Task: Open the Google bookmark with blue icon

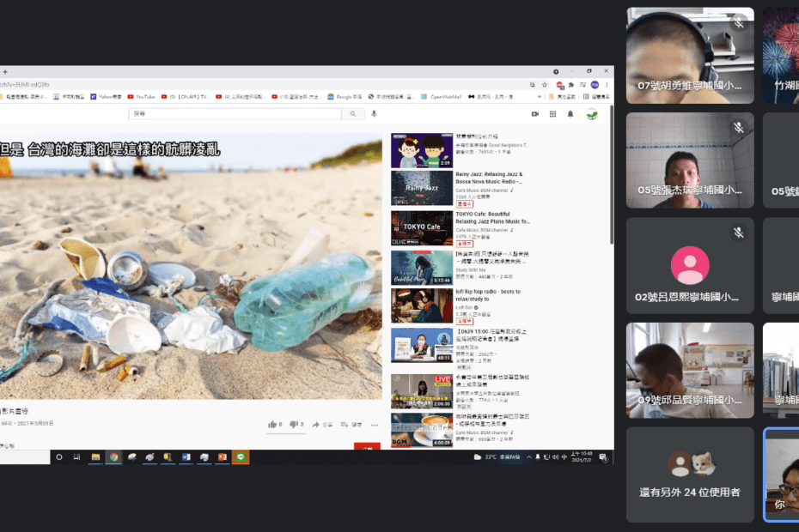Action: [x=345, y=97]
